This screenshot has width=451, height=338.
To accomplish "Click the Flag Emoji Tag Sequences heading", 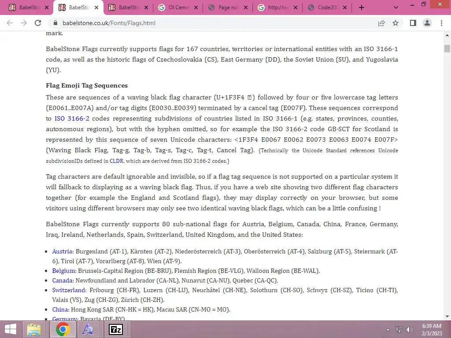I will [87, 86].
